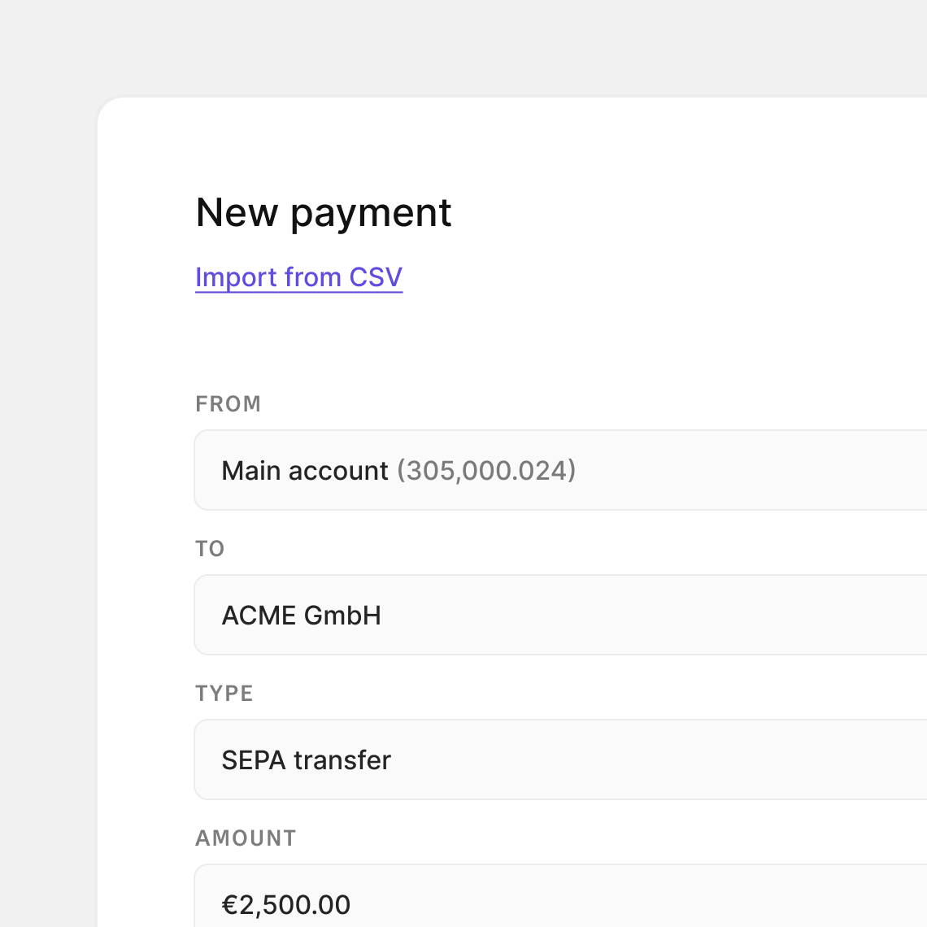This screenshot has height=927, width=927.
Task: Click the TO field label
Action: 210,549
